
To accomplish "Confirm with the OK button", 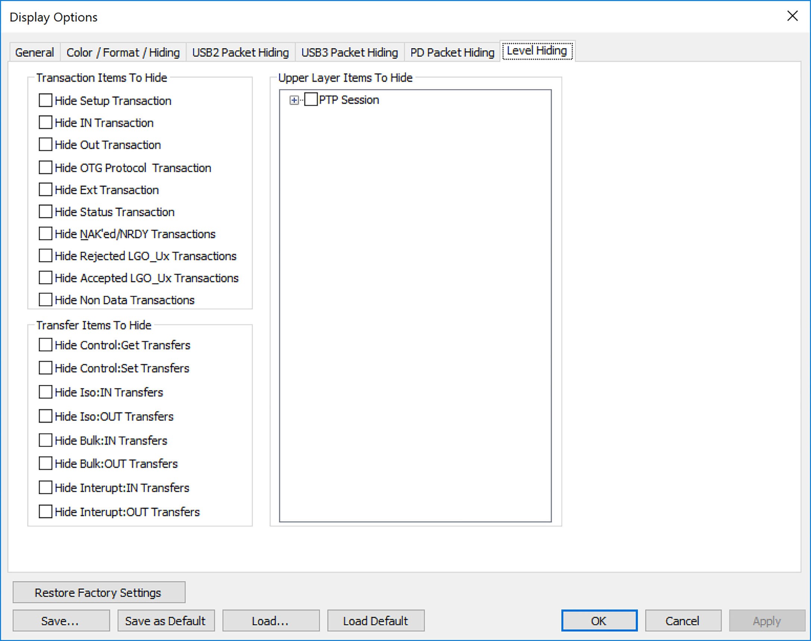I will 599,621.
